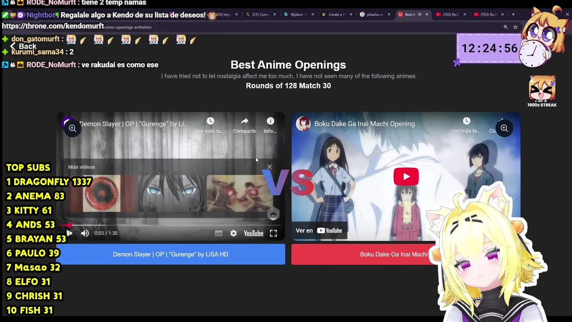
Task: Seek along Demon Slayer progress bar
Action: [x=171, y=225]
